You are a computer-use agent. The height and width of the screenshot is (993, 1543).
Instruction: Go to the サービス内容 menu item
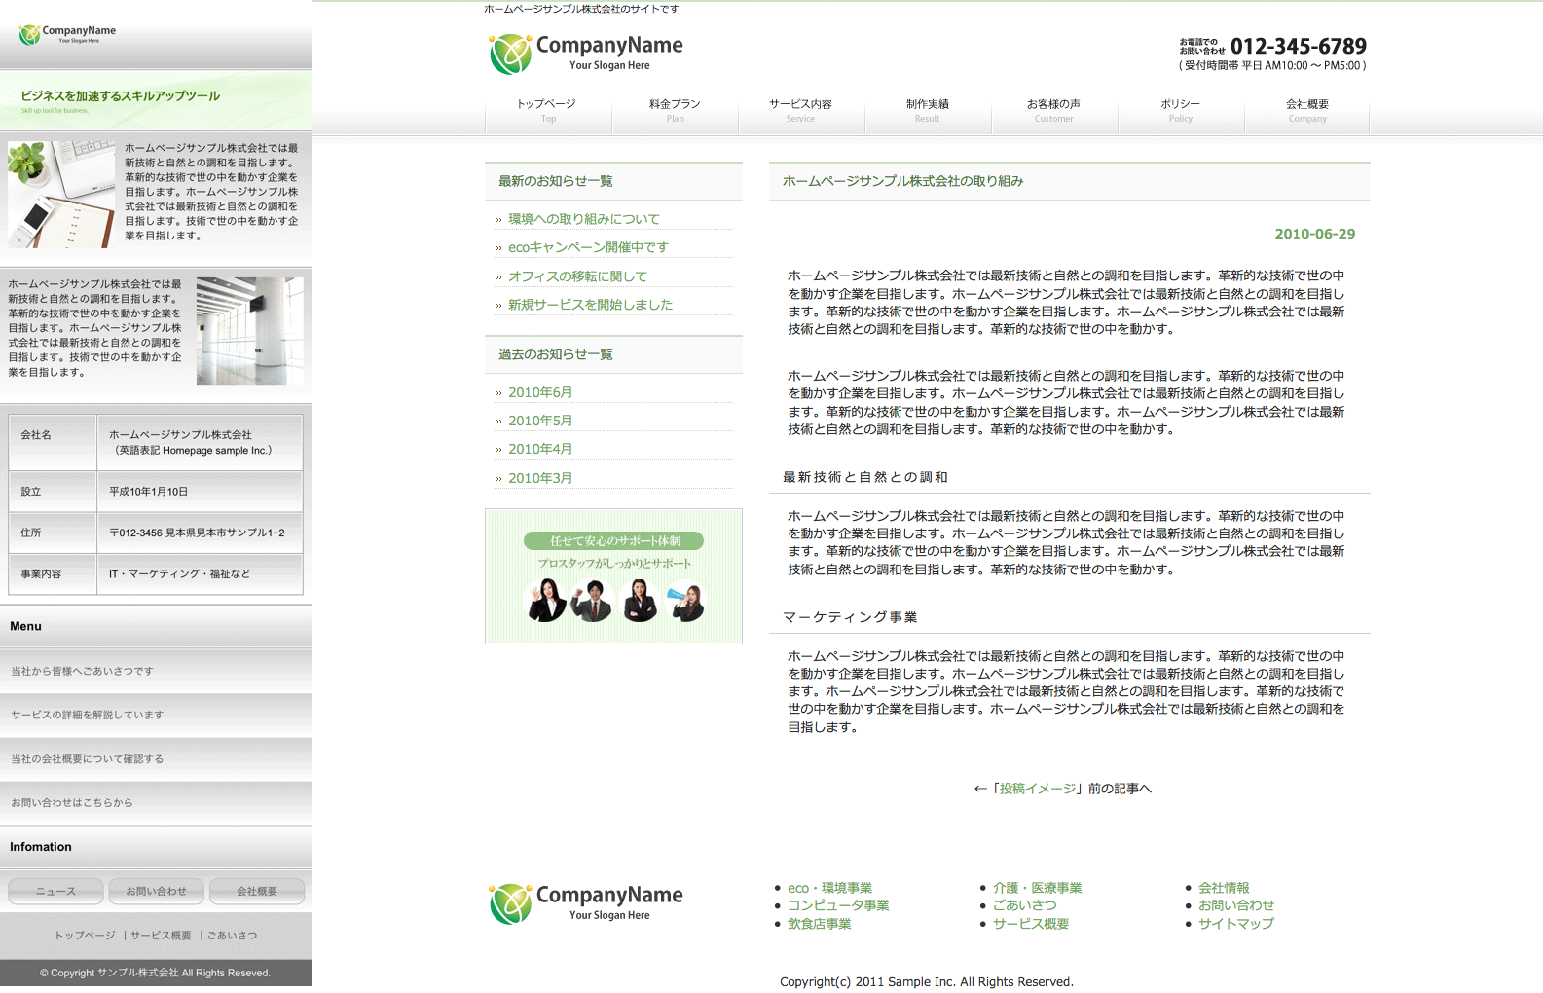point(800,110)
